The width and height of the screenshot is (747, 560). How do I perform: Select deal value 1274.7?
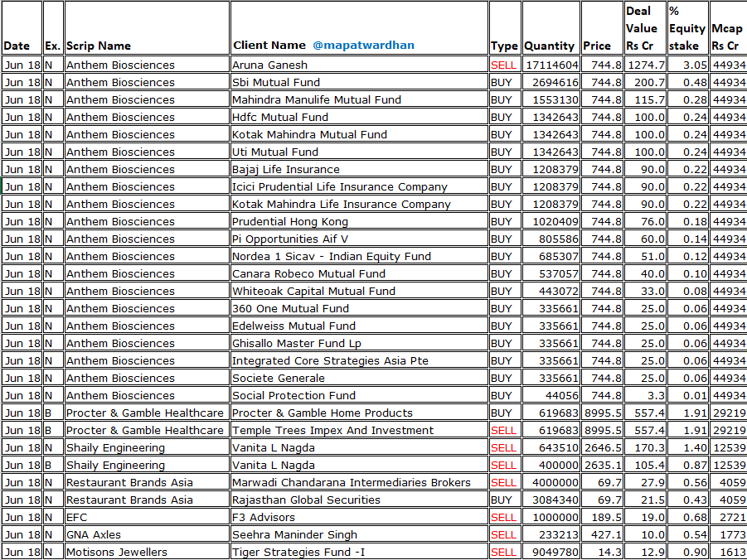point(645,65)
